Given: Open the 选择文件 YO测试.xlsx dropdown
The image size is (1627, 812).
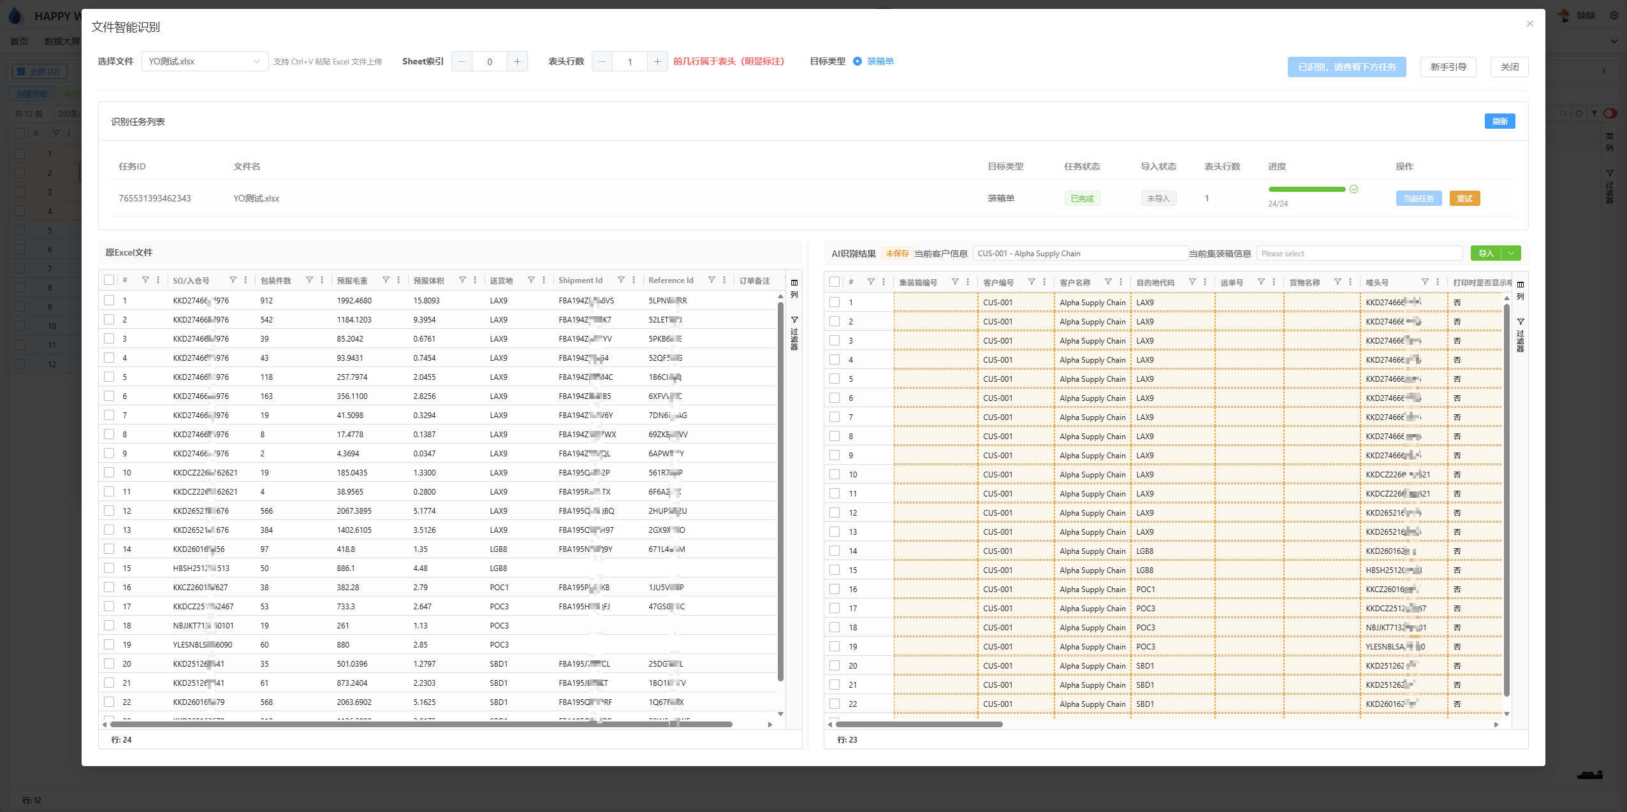Looking at the screenshot, I should 204,62.
